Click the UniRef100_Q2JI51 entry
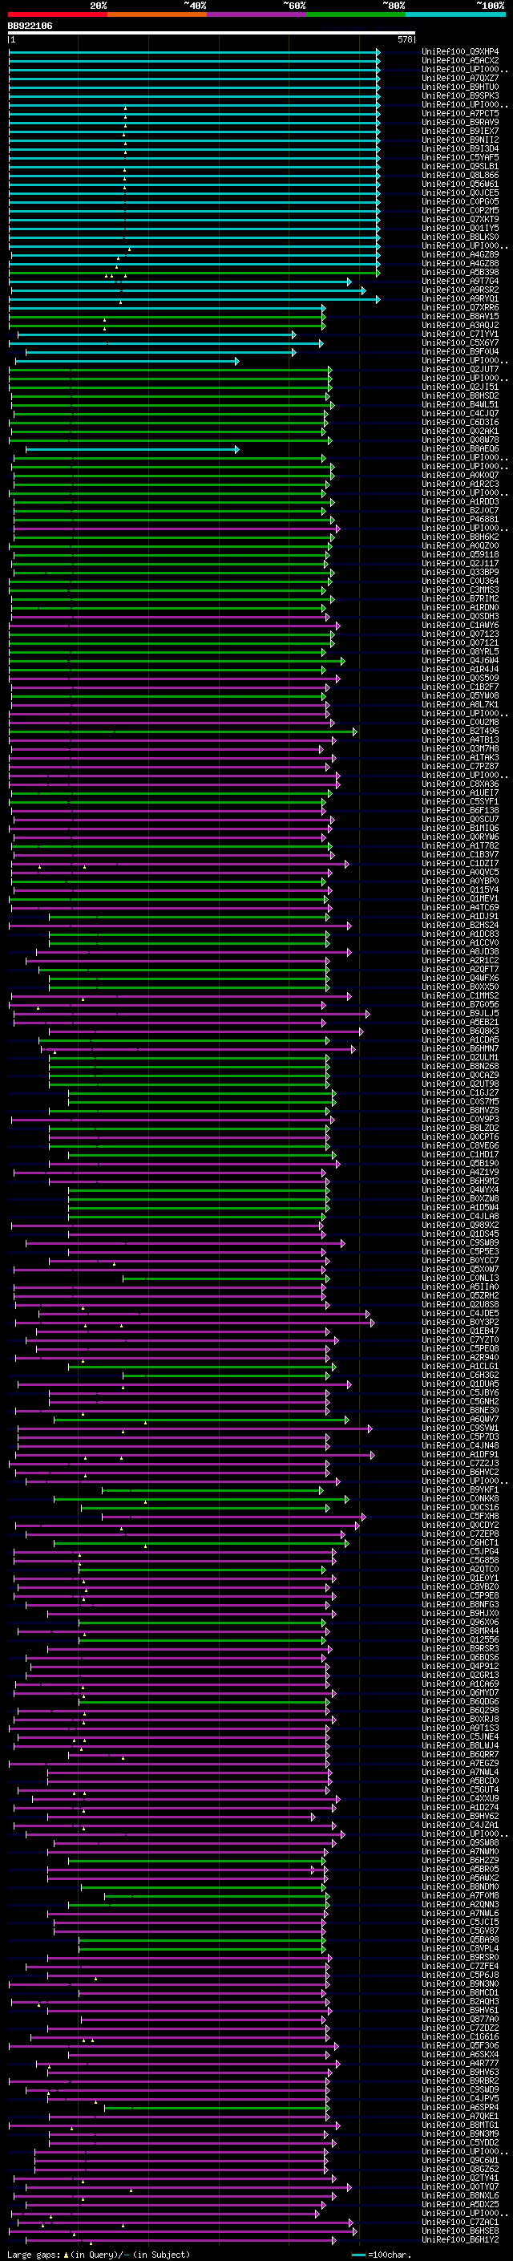Viewport: 513px width, 2261px height. [460, 387]
